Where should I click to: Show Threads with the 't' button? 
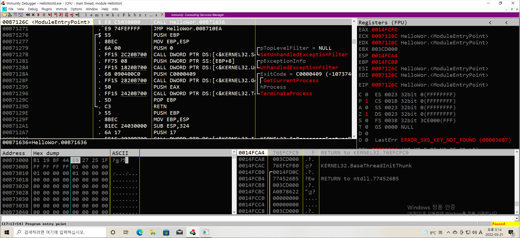point(102,15)
